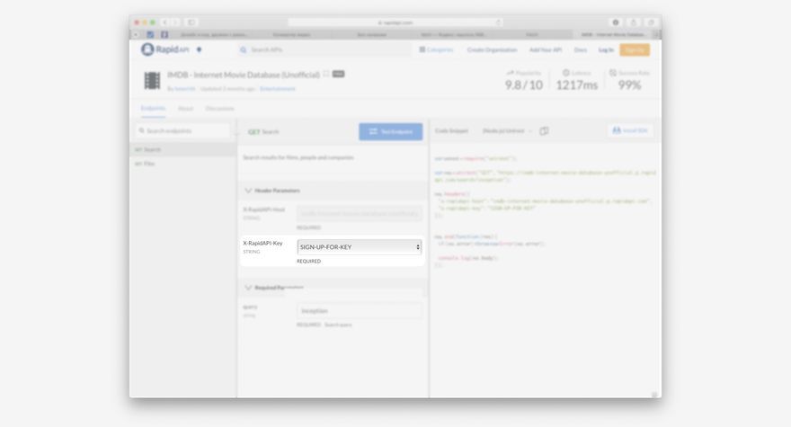The image size is (791, 427).
Task: Click the Search APIs field
Action: [325, 49]
